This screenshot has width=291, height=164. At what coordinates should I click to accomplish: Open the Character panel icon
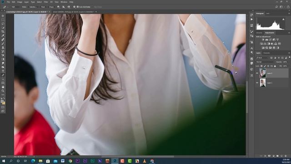click(x=251, y=48)
